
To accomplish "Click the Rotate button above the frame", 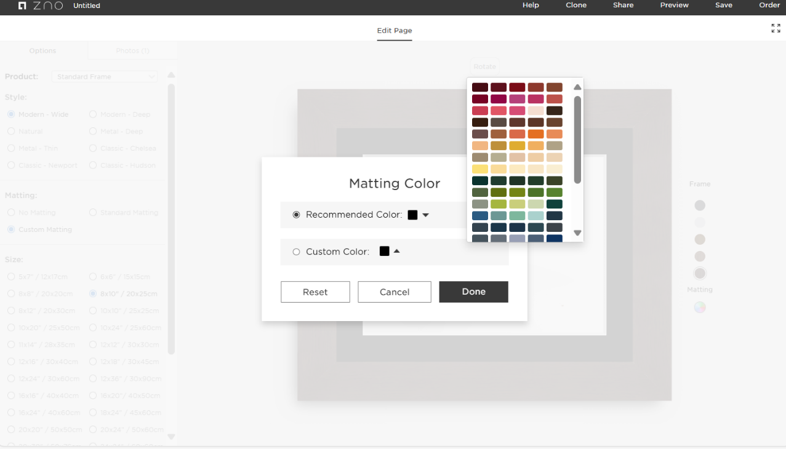I will click(x=484, y=66).
